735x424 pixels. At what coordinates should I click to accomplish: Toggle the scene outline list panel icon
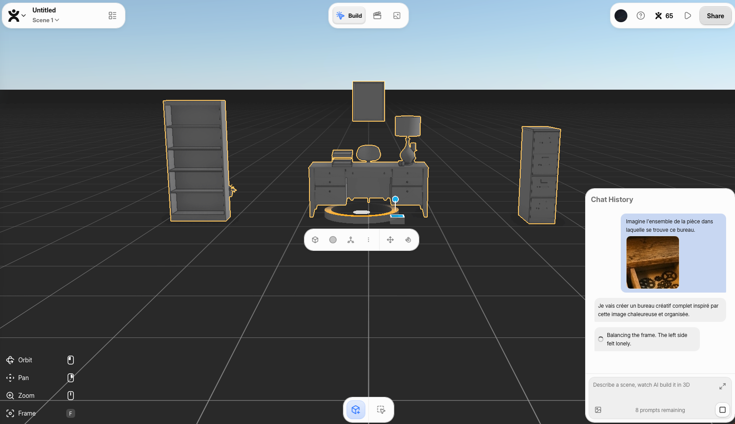(112, 16)
